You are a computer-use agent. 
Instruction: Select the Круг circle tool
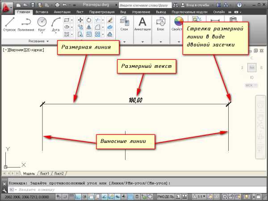pos(42,24)
